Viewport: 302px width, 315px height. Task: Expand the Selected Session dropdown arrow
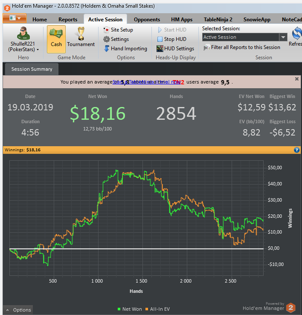(283, 37)
